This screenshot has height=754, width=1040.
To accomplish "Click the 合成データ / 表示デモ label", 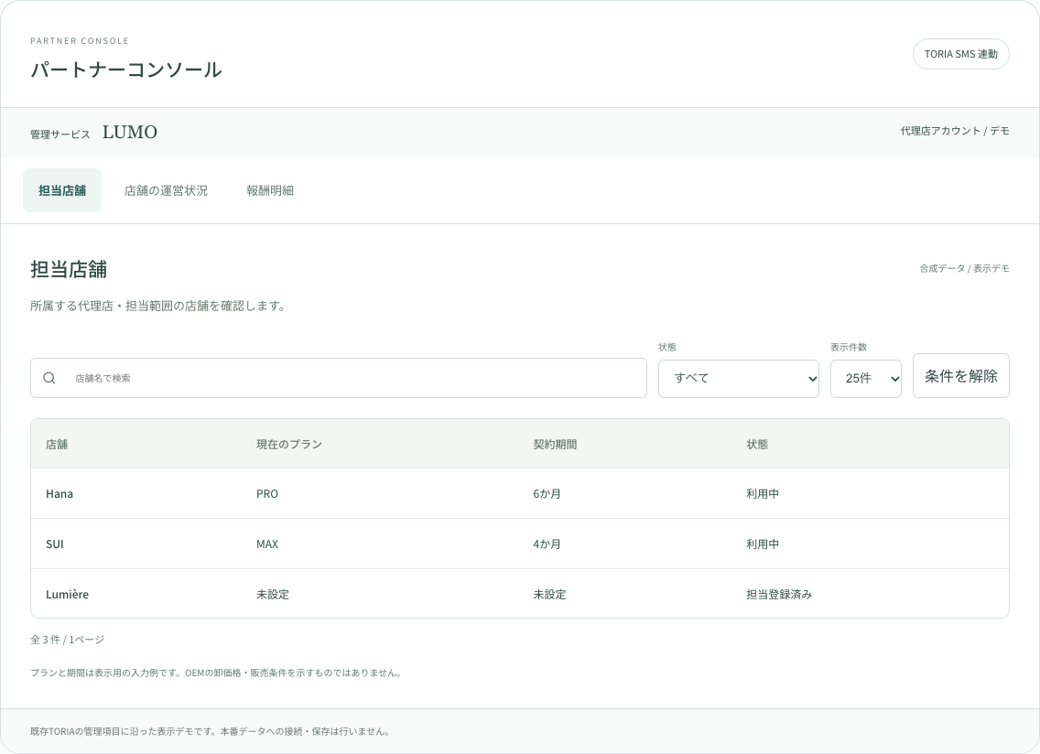I will 964,269.
